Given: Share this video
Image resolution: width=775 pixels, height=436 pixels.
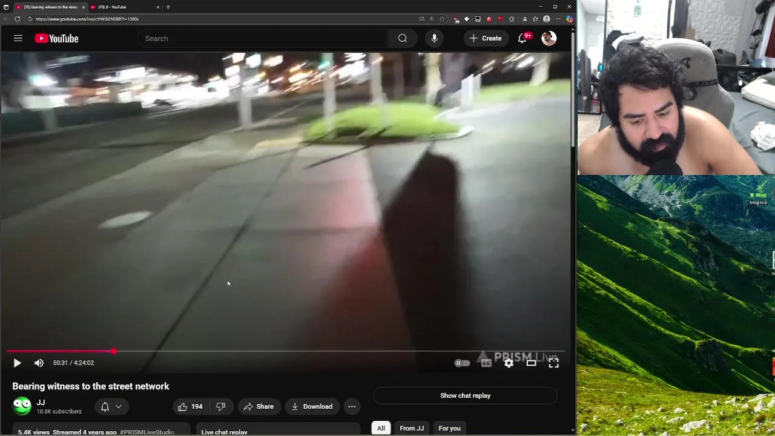Looking at the screenshot, I should [x=259, y=406].
